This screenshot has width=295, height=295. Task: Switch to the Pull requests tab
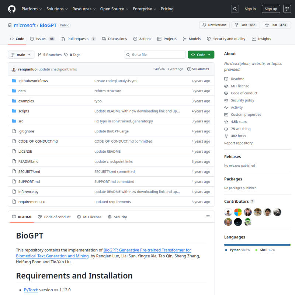coord(79,39)
